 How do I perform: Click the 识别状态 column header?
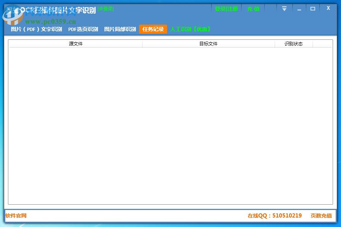coord(294,44)
